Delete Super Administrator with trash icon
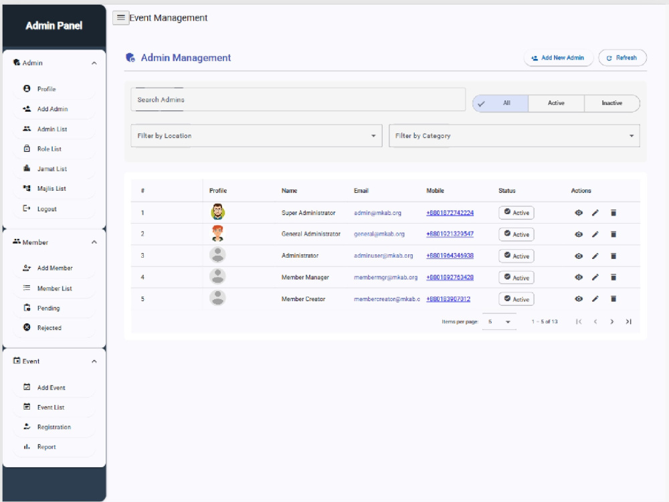 coord(613,213)
